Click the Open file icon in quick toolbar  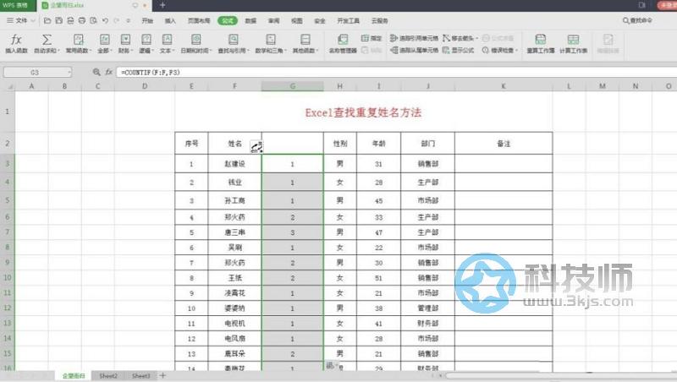point(47,20)
